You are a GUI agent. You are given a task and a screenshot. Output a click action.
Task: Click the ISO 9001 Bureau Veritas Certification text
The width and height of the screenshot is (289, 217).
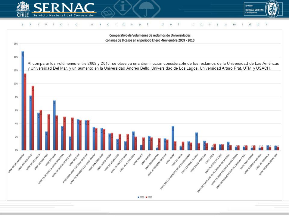pos(254,9)
